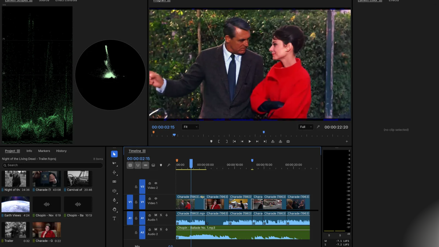Select the Ripple Edit tool
This screenshot has height=247, width=439.
[114, 172]
